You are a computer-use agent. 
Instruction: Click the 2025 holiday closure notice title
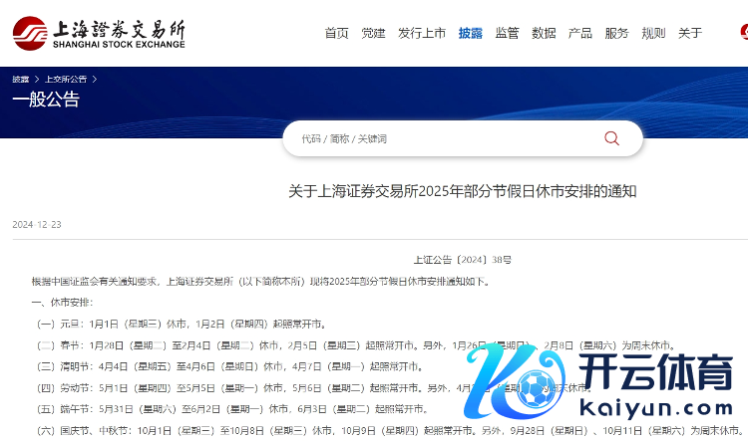(x=463, y=191)
